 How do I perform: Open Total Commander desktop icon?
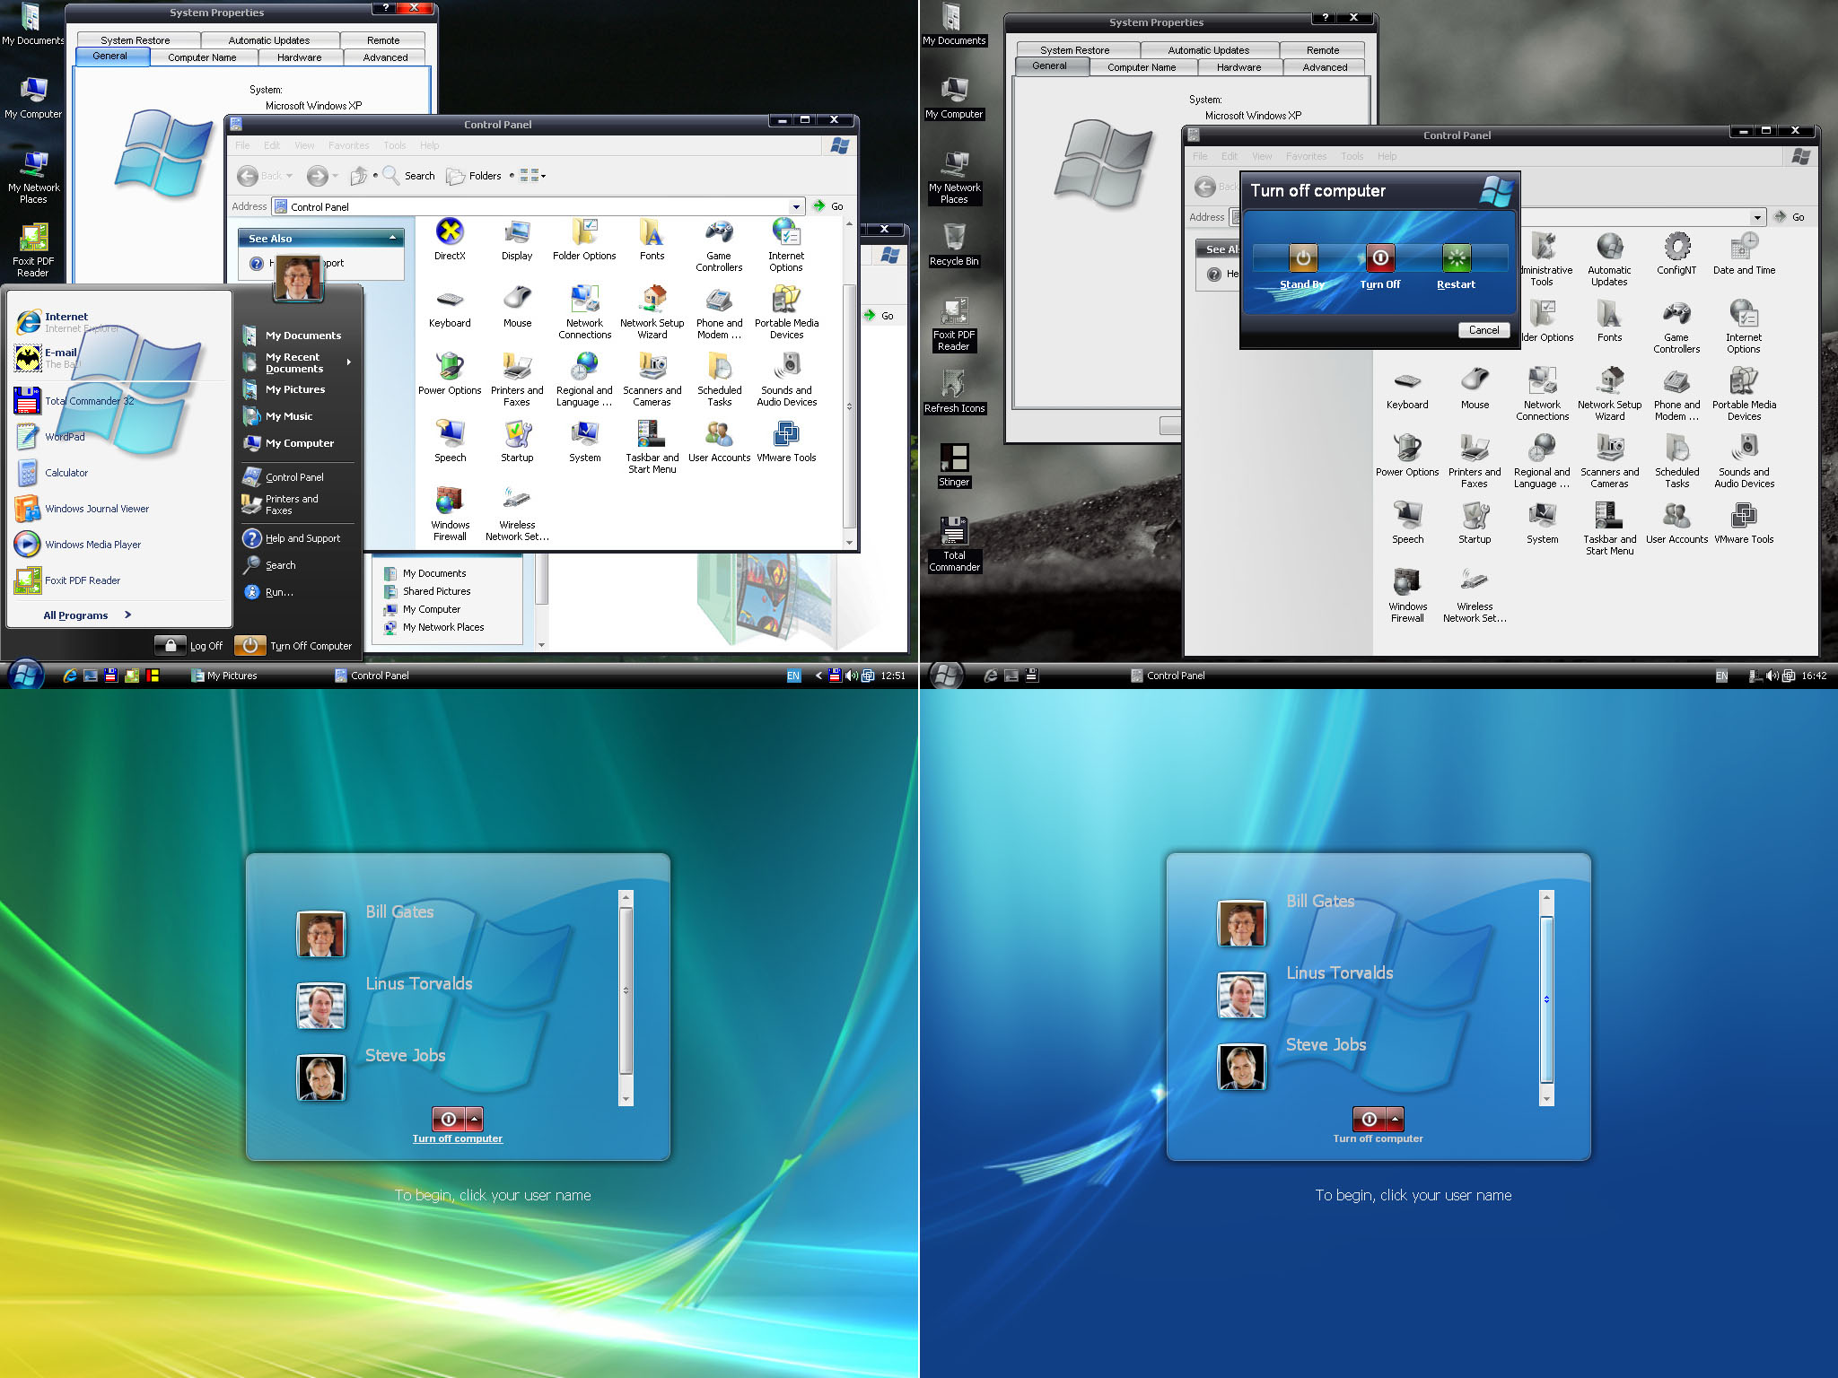pos(954,545)
